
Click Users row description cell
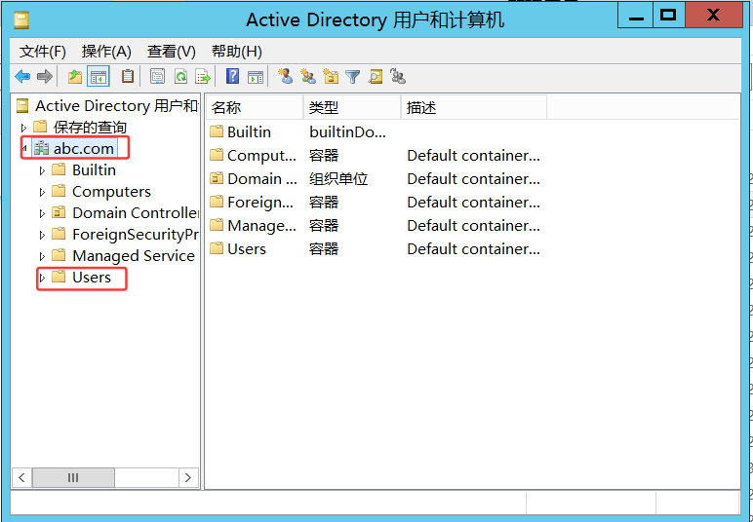pyautogui.click(x=473, y=248)
